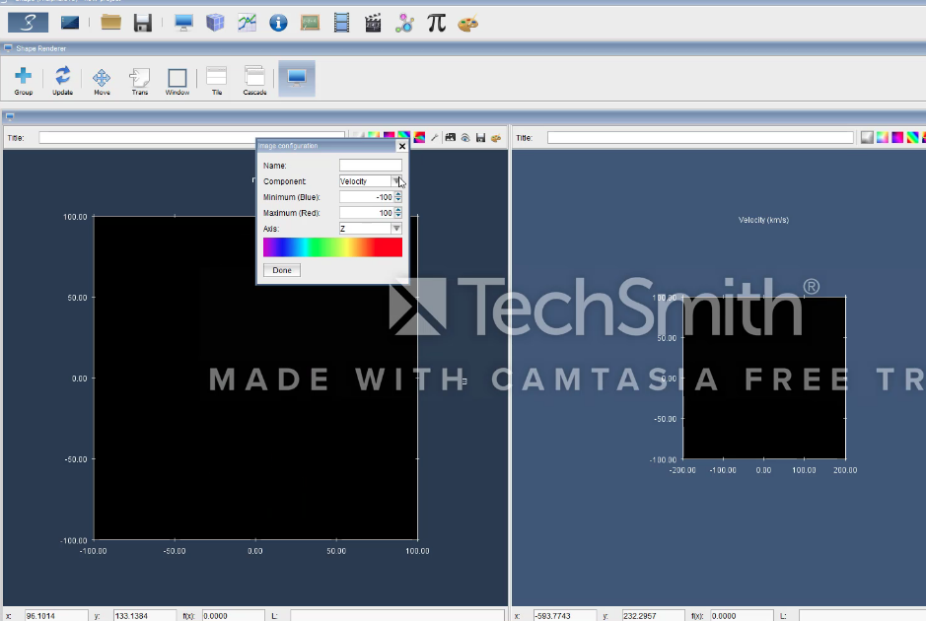Viewport: 926px width, 621px height.
Task: Toggle the eye visibility icon in left panel
Action: (465, 138)
